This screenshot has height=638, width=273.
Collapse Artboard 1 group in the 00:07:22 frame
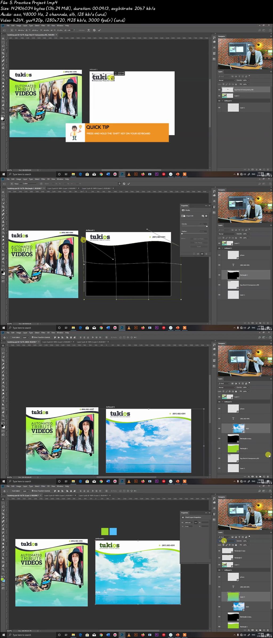pyautogui.click(x=223, y=570)
